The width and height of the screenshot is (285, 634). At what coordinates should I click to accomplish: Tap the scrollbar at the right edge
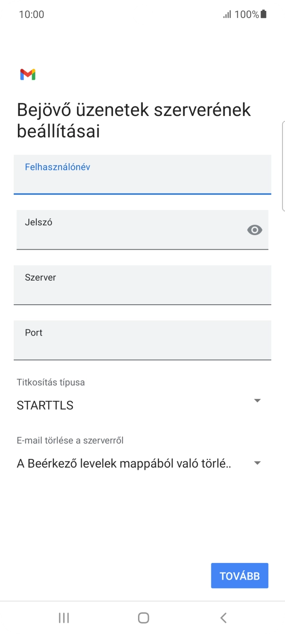click(283, 166)
